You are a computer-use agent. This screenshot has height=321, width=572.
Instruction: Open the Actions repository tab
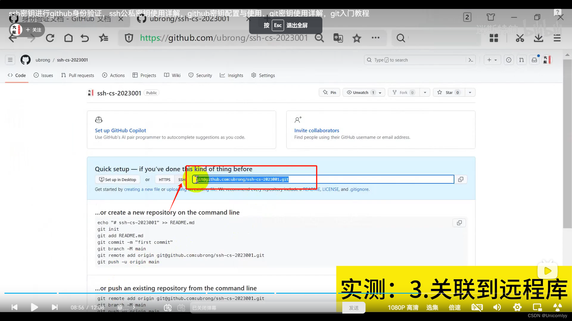(x=114, y=75)
